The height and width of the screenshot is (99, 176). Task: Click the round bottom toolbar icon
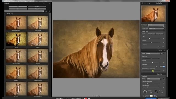[x=89, y=98]
